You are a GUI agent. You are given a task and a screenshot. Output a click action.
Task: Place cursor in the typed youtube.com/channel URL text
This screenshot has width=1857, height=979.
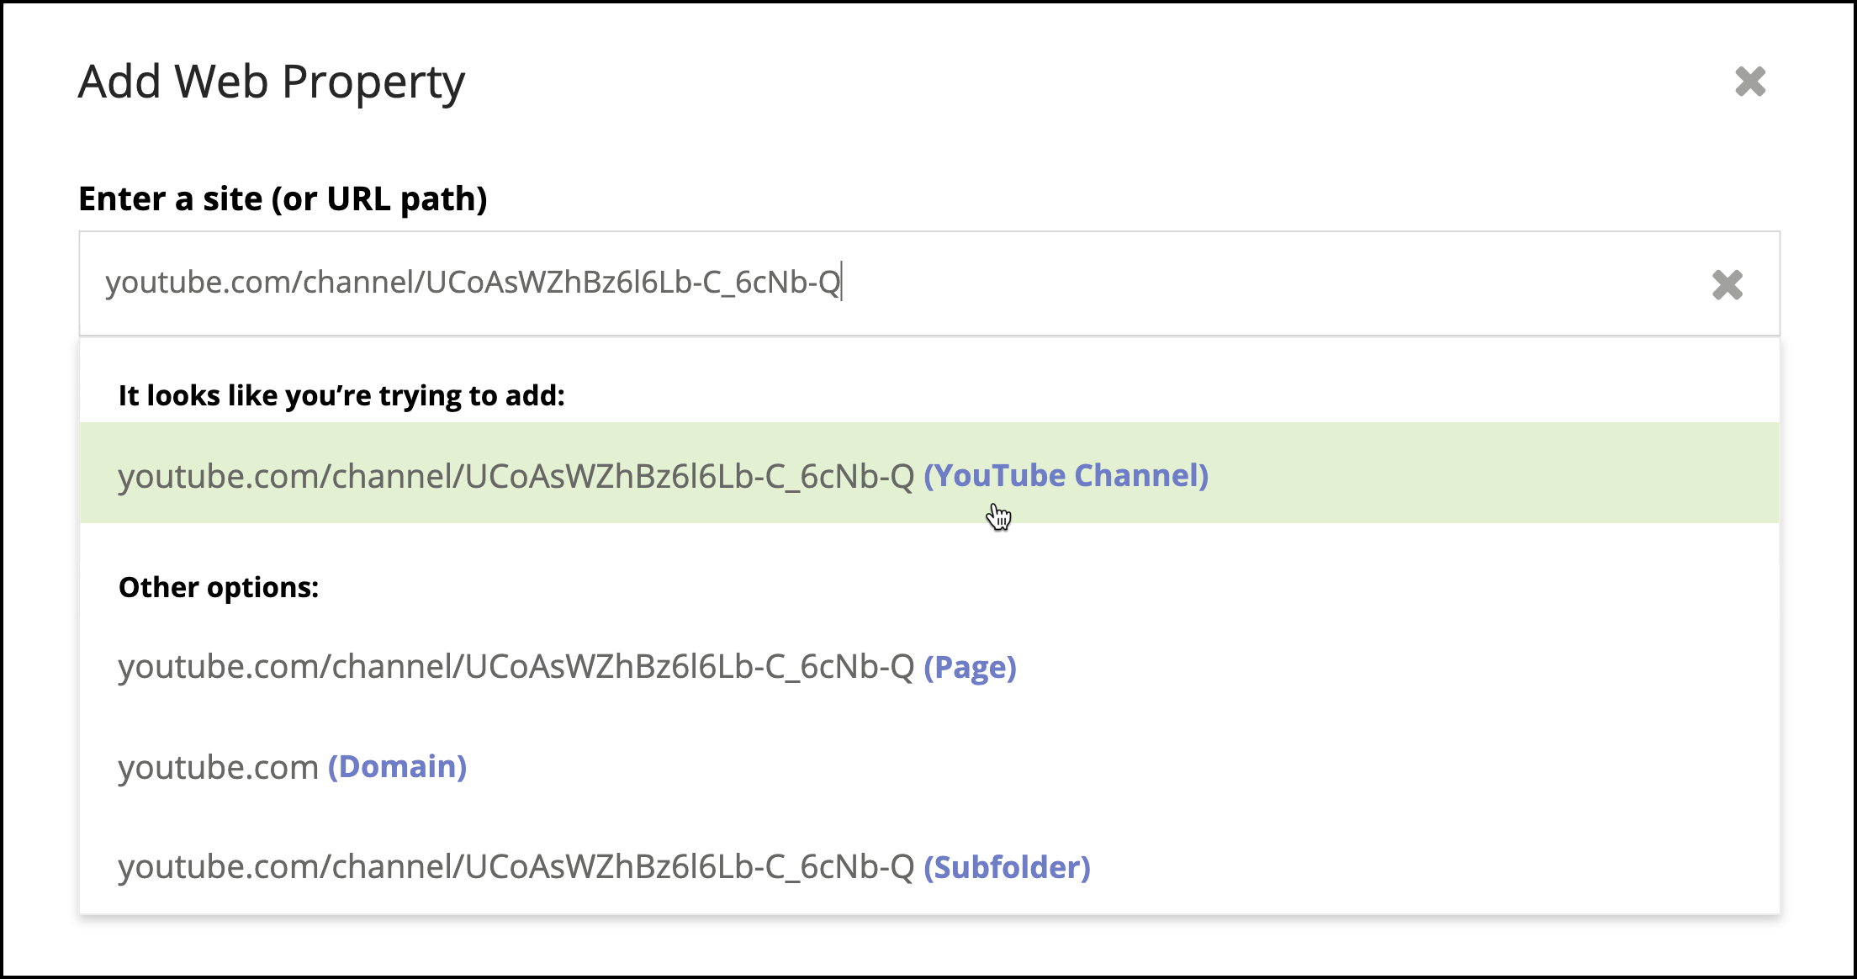(x=473, y=283)
